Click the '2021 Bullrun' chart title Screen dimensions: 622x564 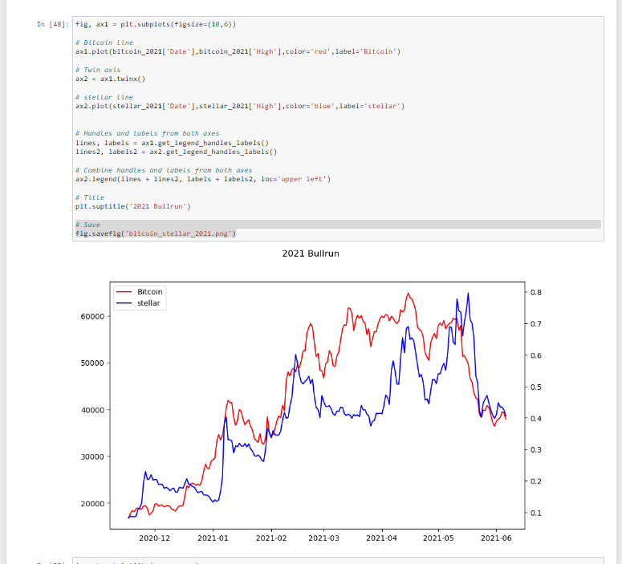(x=311, y=254)
